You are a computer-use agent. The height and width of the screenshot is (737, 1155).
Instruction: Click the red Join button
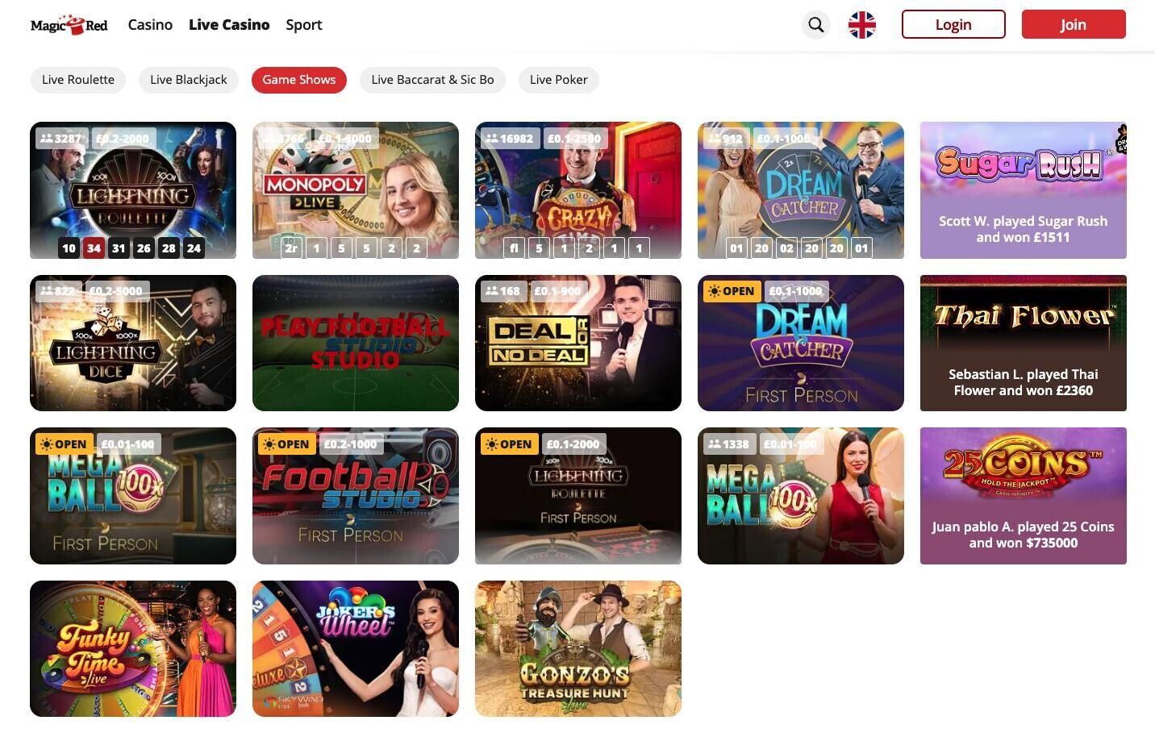click(x=1073, y=25)
